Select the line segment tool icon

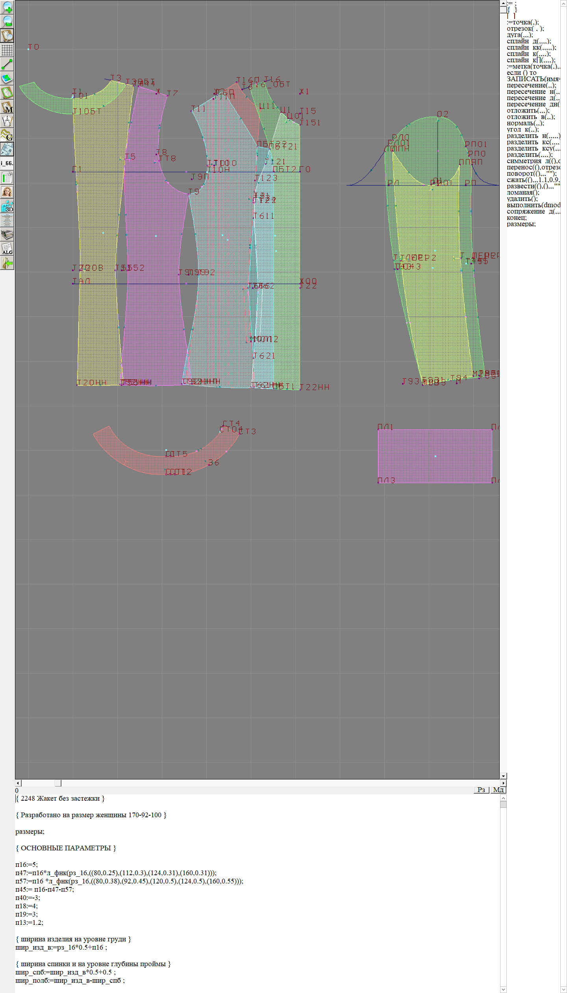[7, 64]
